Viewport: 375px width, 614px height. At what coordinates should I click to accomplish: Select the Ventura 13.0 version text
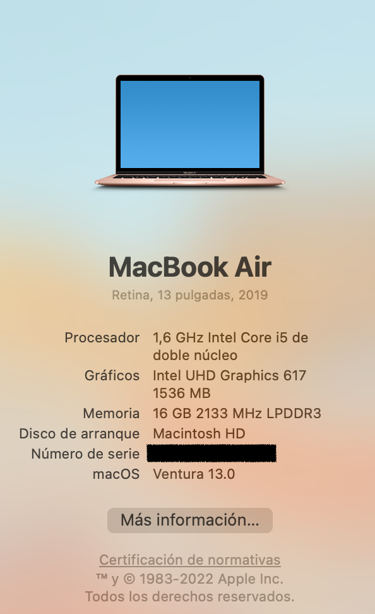tap(194, 474)
